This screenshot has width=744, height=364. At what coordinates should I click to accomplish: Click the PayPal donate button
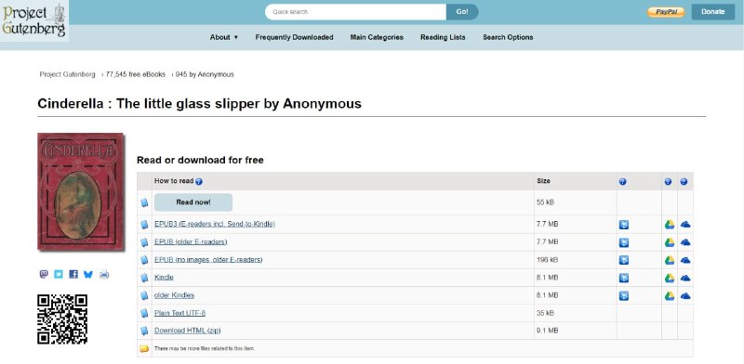click(666, 12)
